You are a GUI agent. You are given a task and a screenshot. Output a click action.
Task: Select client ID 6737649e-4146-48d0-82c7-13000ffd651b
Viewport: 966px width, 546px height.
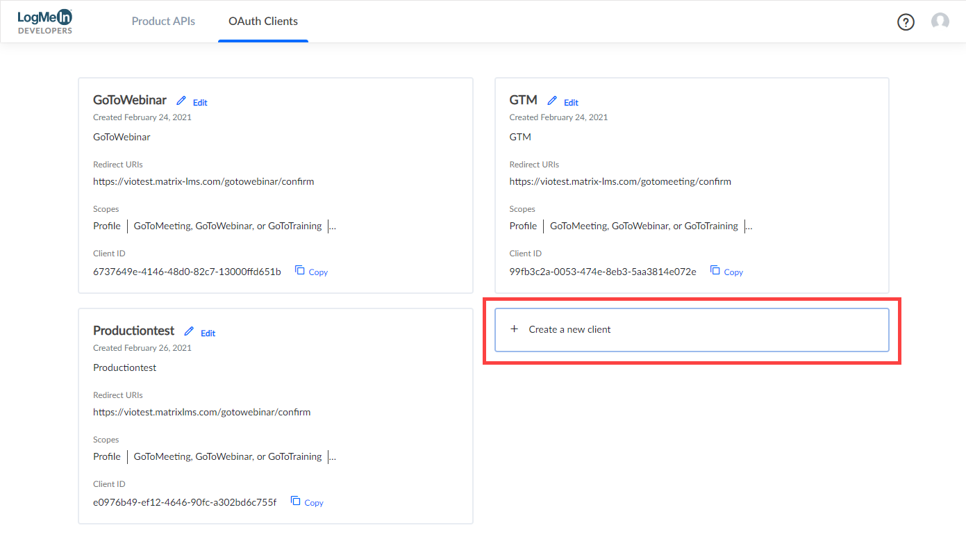point(187,272)
